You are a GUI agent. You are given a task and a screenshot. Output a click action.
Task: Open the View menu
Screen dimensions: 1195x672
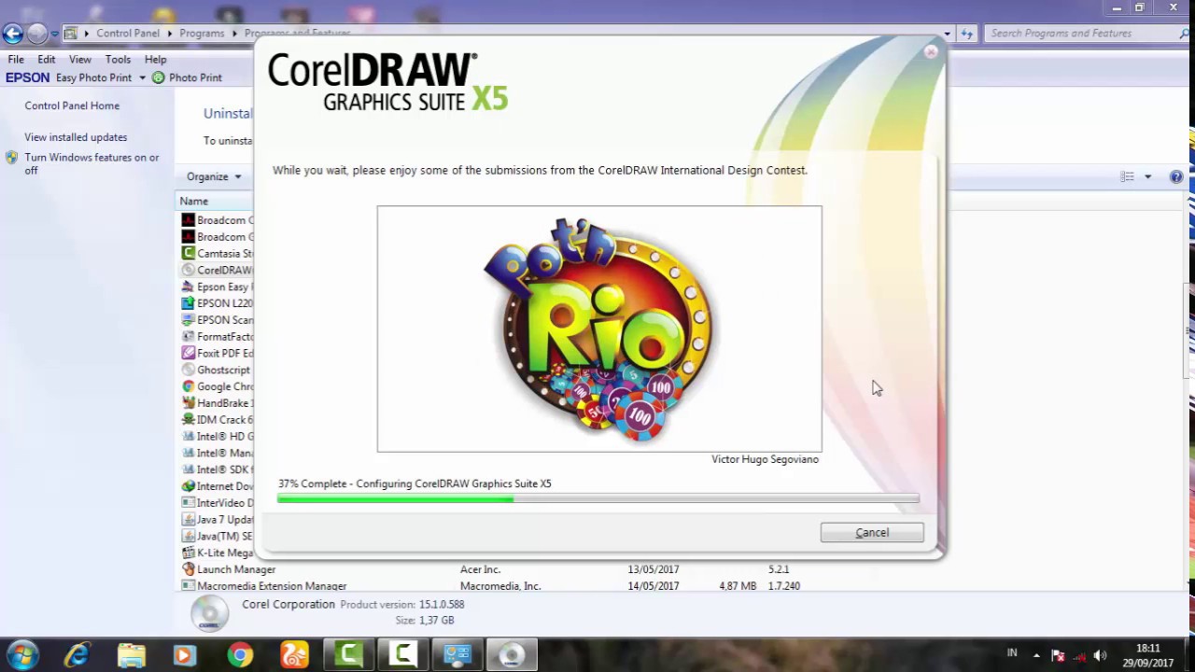(80, 59)
